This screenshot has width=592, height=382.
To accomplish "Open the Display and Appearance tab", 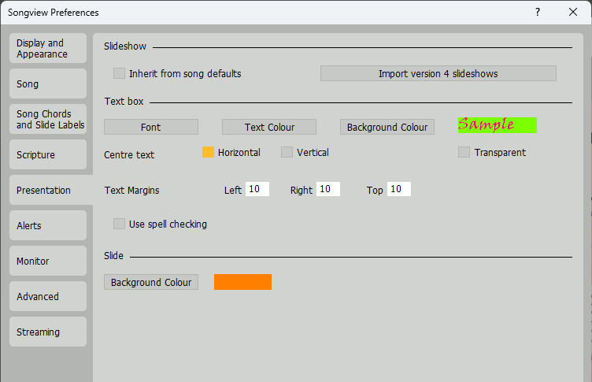I will (x=48, y=49).
